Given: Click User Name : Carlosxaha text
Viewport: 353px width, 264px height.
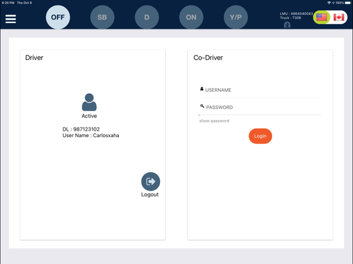Looking at the screenshot, I should point(91,135).
